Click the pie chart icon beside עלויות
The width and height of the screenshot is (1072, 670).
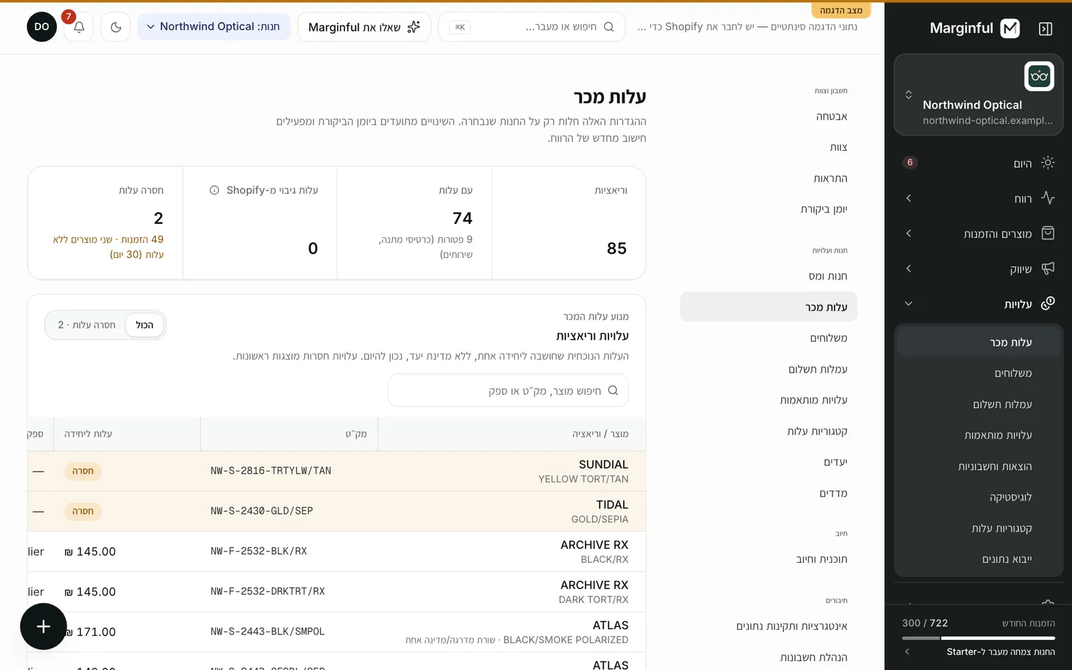[x=1048, y=304]
